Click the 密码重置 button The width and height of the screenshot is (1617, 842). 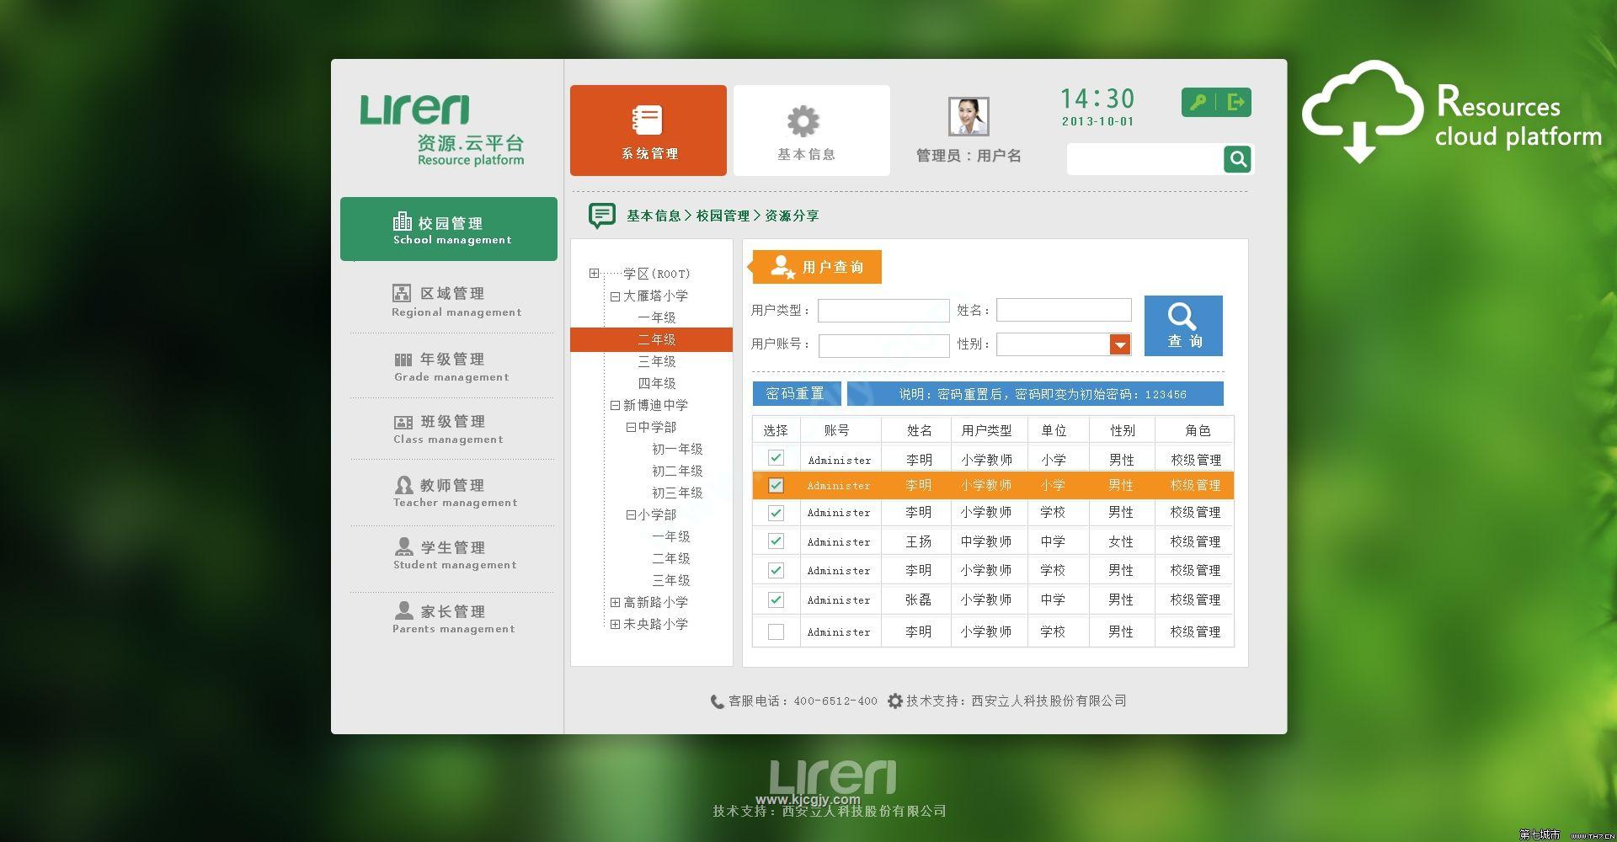[x=796, y=394]
